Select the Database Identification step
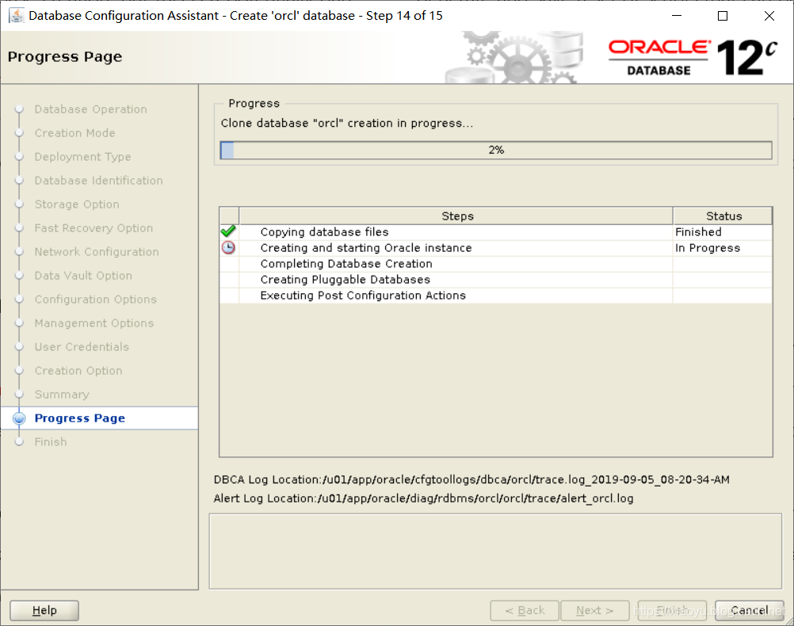794x626 pixels. tap(99, 181)
